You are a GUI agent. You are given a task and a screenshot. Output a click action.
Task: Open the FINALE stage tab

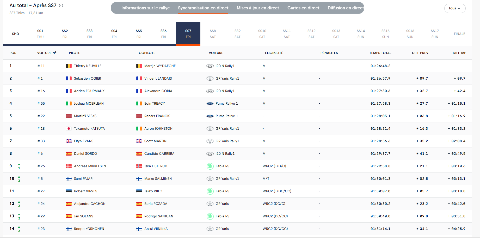tap(459, 34)
